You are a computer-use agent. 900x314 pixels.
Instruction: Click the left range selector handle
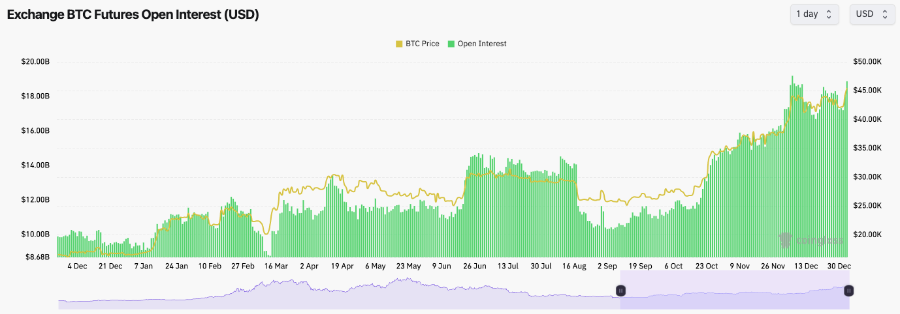[621, 291]
